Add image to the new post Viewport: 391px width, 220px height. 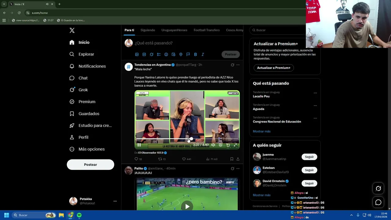point(137,54)
